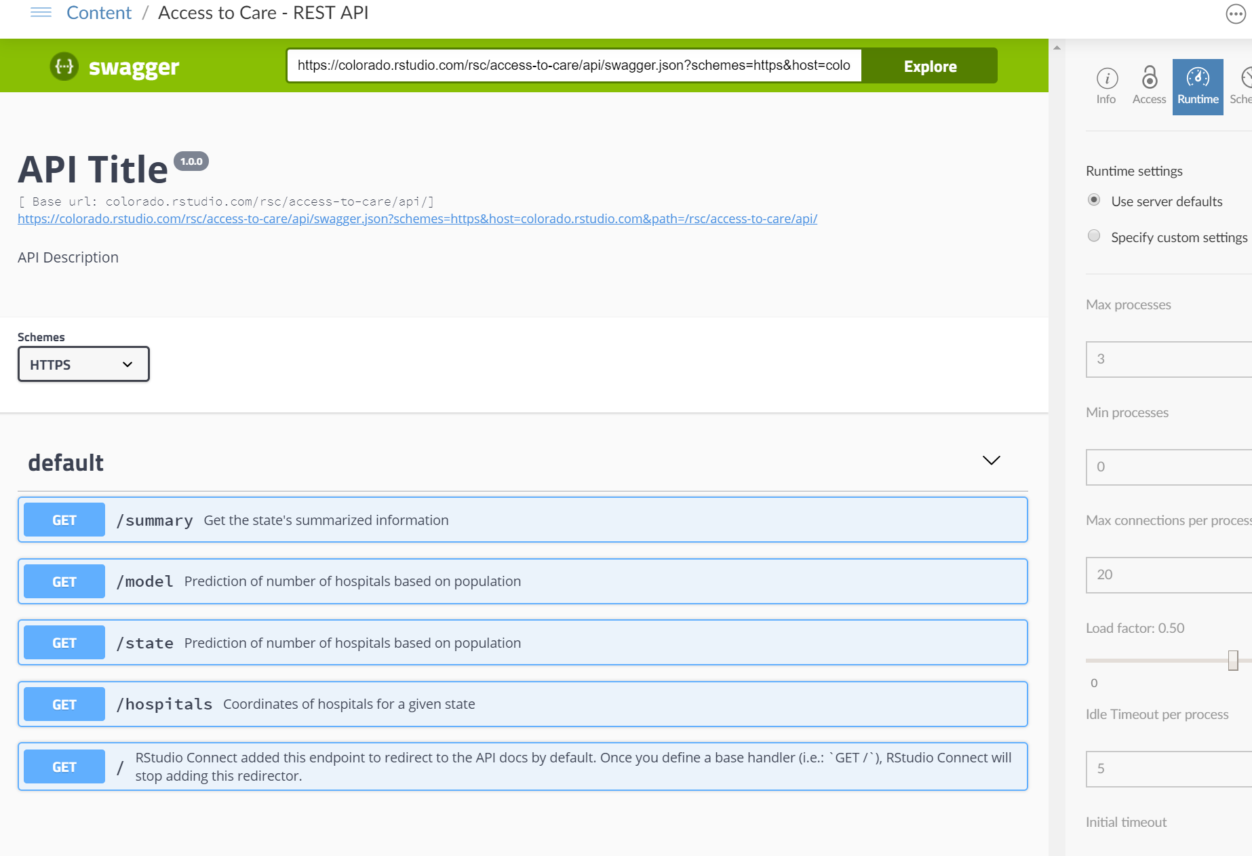Click the Min processes input field
The width and height of the screenshot is (1252, 856).
pos(1169,467)
